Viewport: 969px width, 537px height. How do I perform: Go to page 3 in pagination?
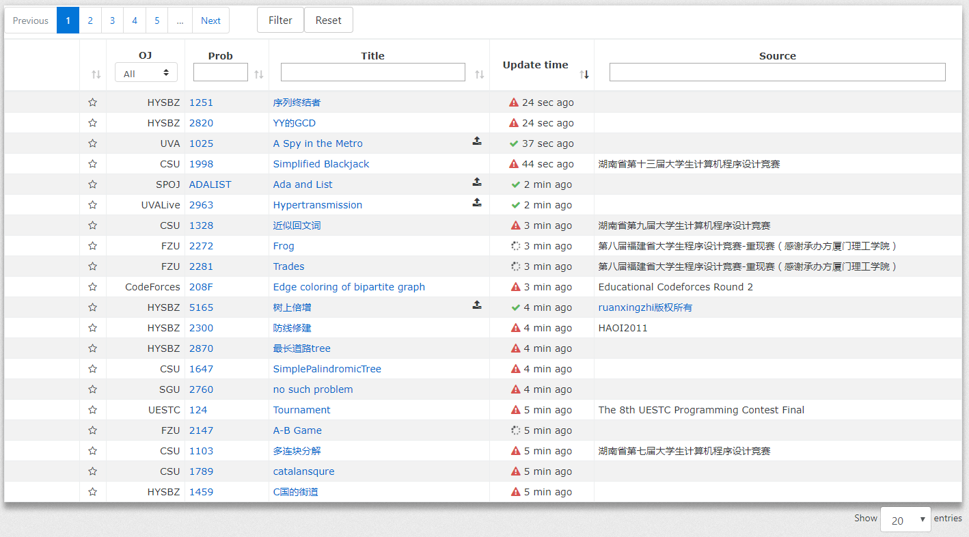112,20
